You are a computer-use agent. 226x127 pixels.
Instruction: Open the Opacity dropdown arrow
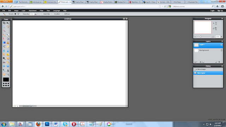35,14
